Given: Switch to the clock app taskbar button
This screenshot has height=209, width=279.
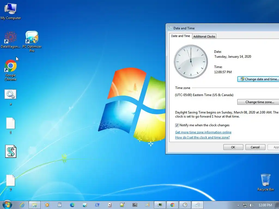Looking at the screenshot, I should pyautogui.click(x=185, y=205).
